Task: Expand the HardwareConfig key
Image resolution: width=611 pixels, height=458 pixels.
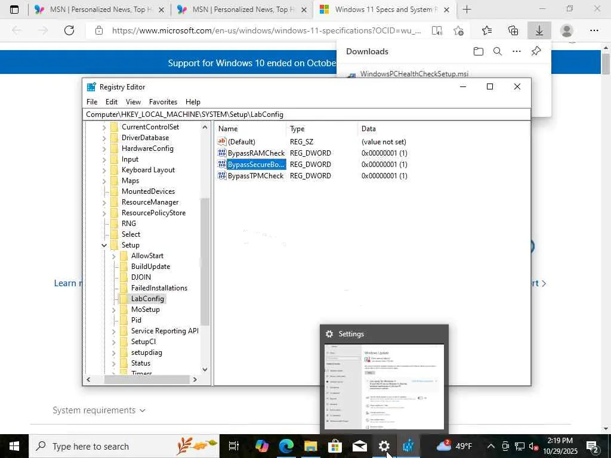Action: point(104,148)
